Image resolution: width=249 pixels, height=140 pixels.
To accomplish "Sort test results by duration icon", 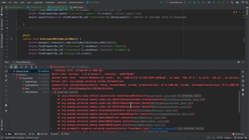I will pyautogui.click(x=26, y=67).
